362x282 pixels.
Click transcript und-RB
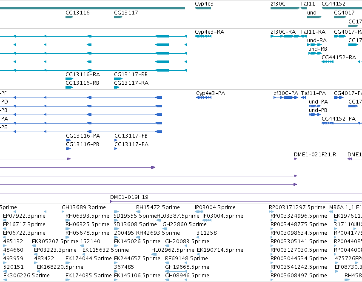point(318,49)
